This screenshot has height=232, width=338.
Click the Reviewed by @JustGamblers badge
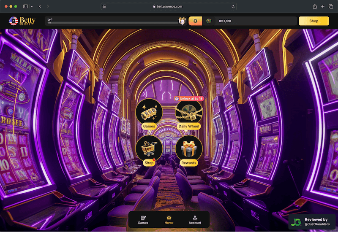[312, 222]
